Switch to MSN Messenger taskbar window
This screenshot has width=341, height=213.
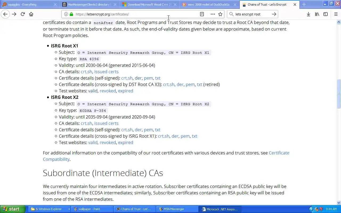(x=177, y=209)
